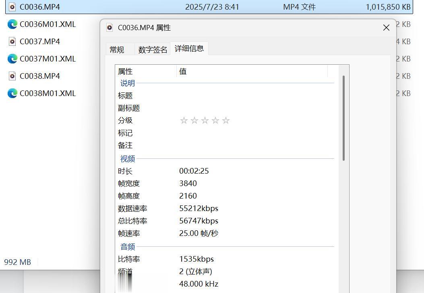Set rating to three stars
This screenshot has width=424, height=293.
(205, 120)
